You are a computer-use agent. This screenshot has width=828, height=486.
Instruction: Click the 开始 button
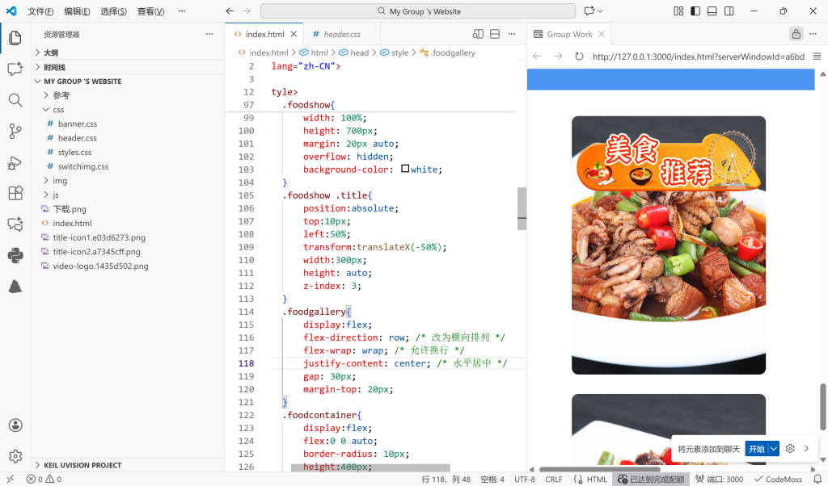tap(755, 449)
